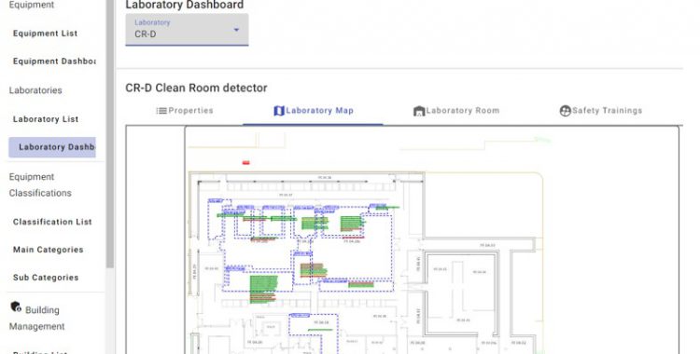This screenshot has height=354, width=700.
Task: Click the Safety Trainings tab icon
Action: click(x=566, y=111)
